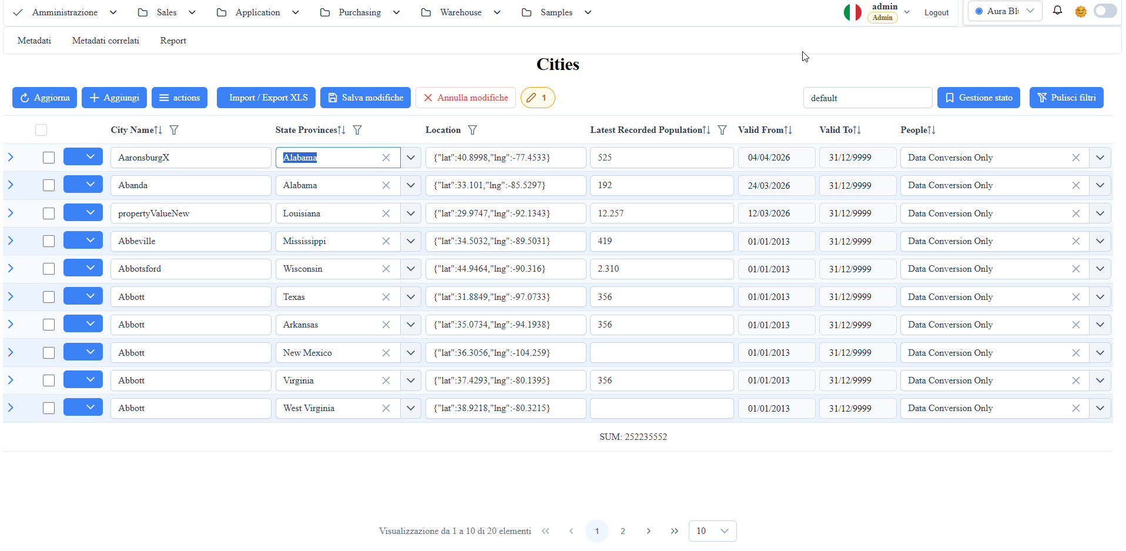Clear Texas value in Abbott row
This screenshot has height=551, width=1126.
click(x=386, y=297)
